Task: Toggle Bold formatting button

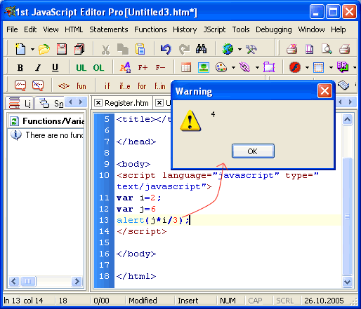Action: coord(20,68)
